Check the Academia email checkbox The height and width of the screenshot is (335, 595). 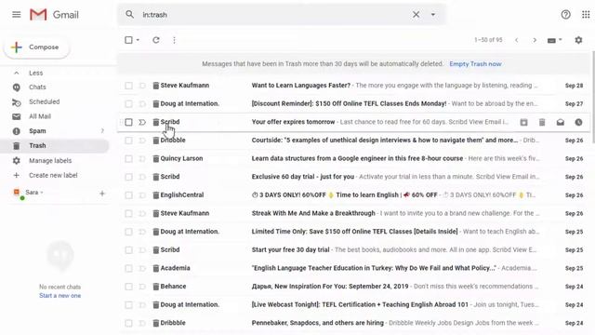click(x=128, y=269)
